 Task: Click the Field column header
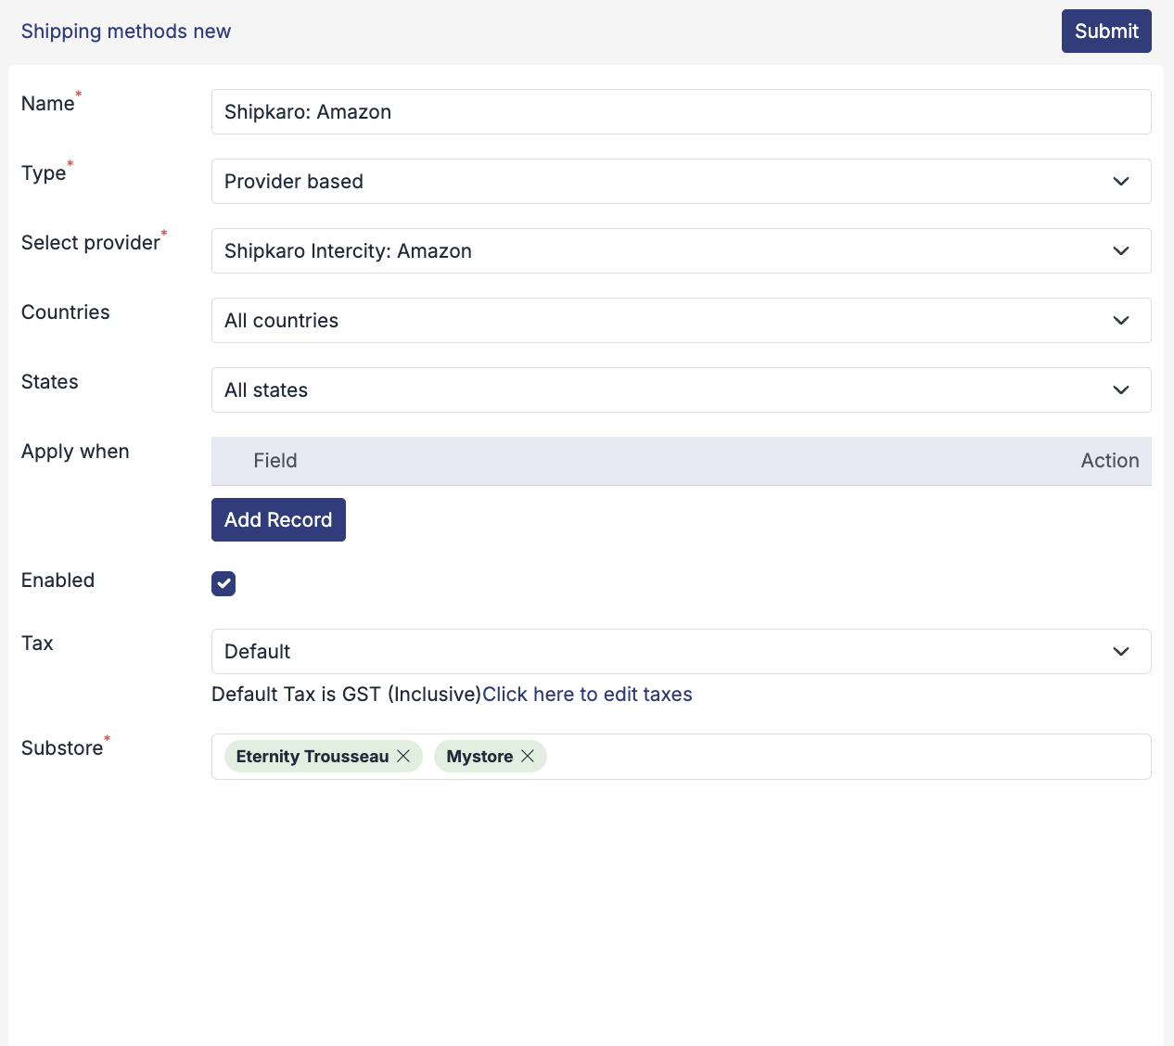[275, 461]
